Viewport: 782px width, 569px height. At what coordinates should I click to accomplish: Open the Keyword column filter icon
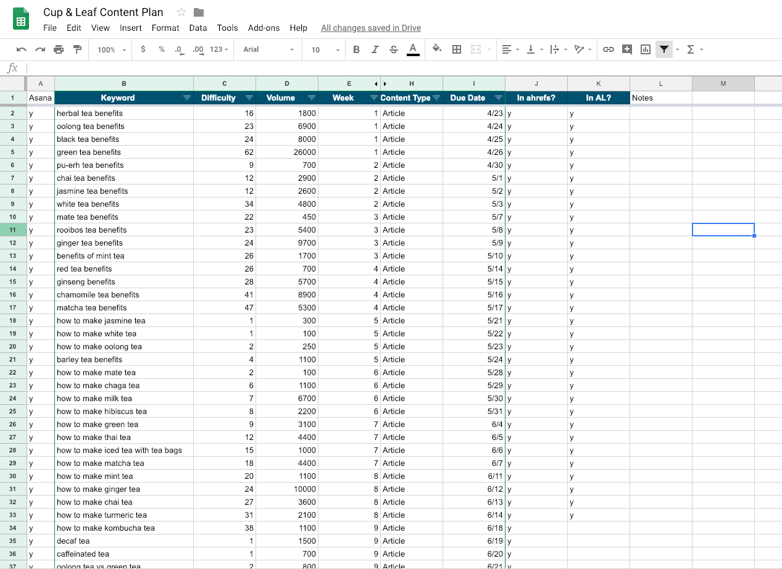186,98
